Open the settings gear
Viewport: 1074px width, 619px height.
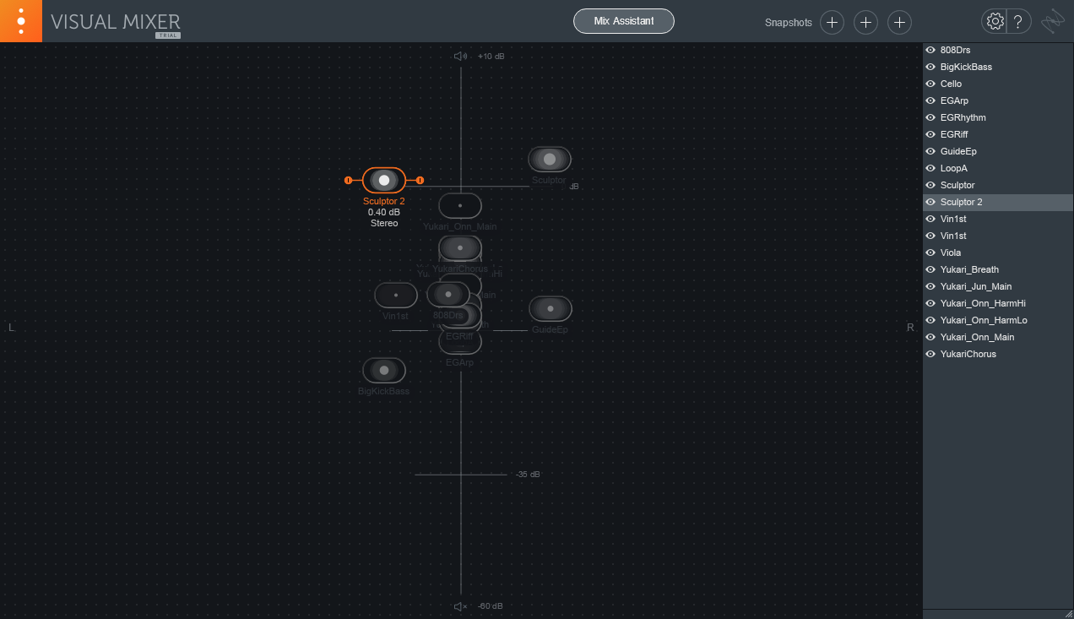coord(995,22)
